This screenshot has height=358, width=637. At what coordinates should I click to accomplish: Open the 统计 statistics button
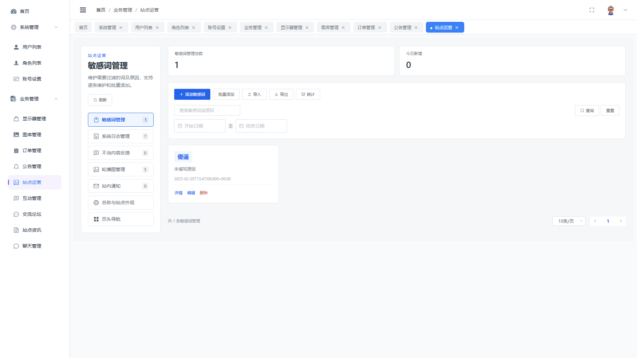tap(308, 94)
